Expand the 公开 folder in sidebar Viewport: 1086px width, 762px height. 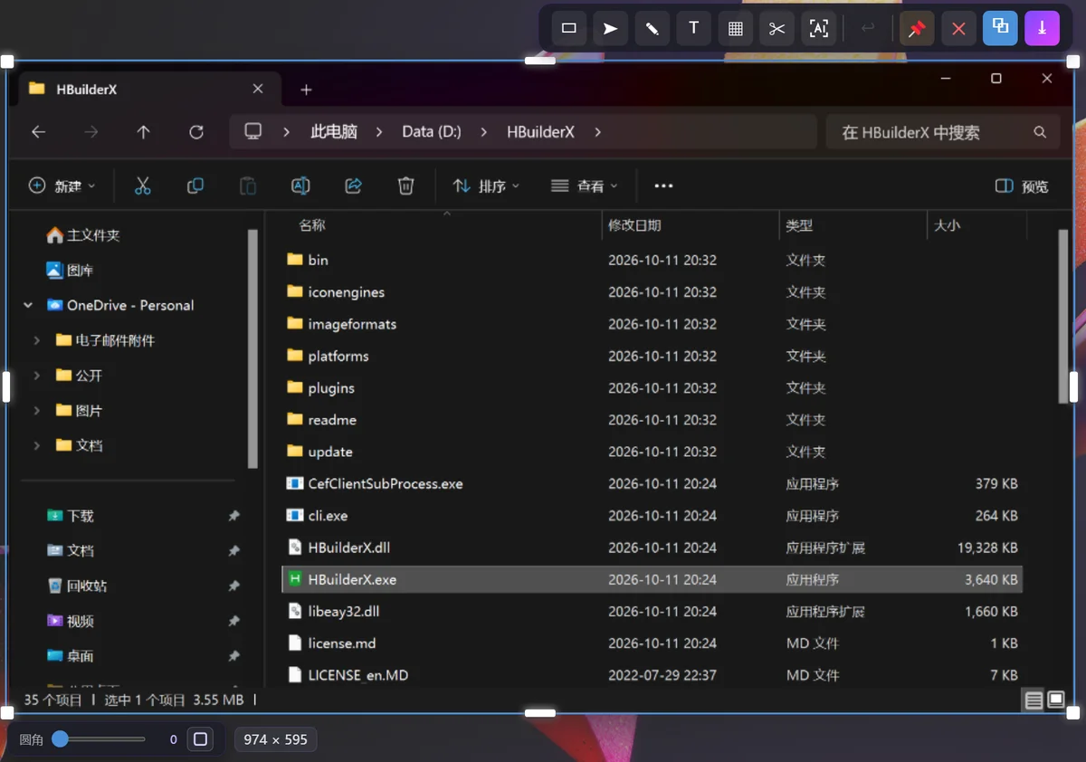pyautogui.click(x=36, y=376)
